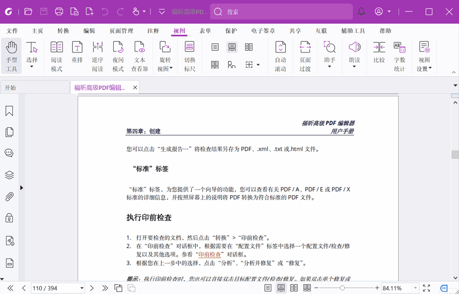The height and width of the screenshot is (294, 459).
Task: Click the search box (搜索)
Action: click(282, 12)
